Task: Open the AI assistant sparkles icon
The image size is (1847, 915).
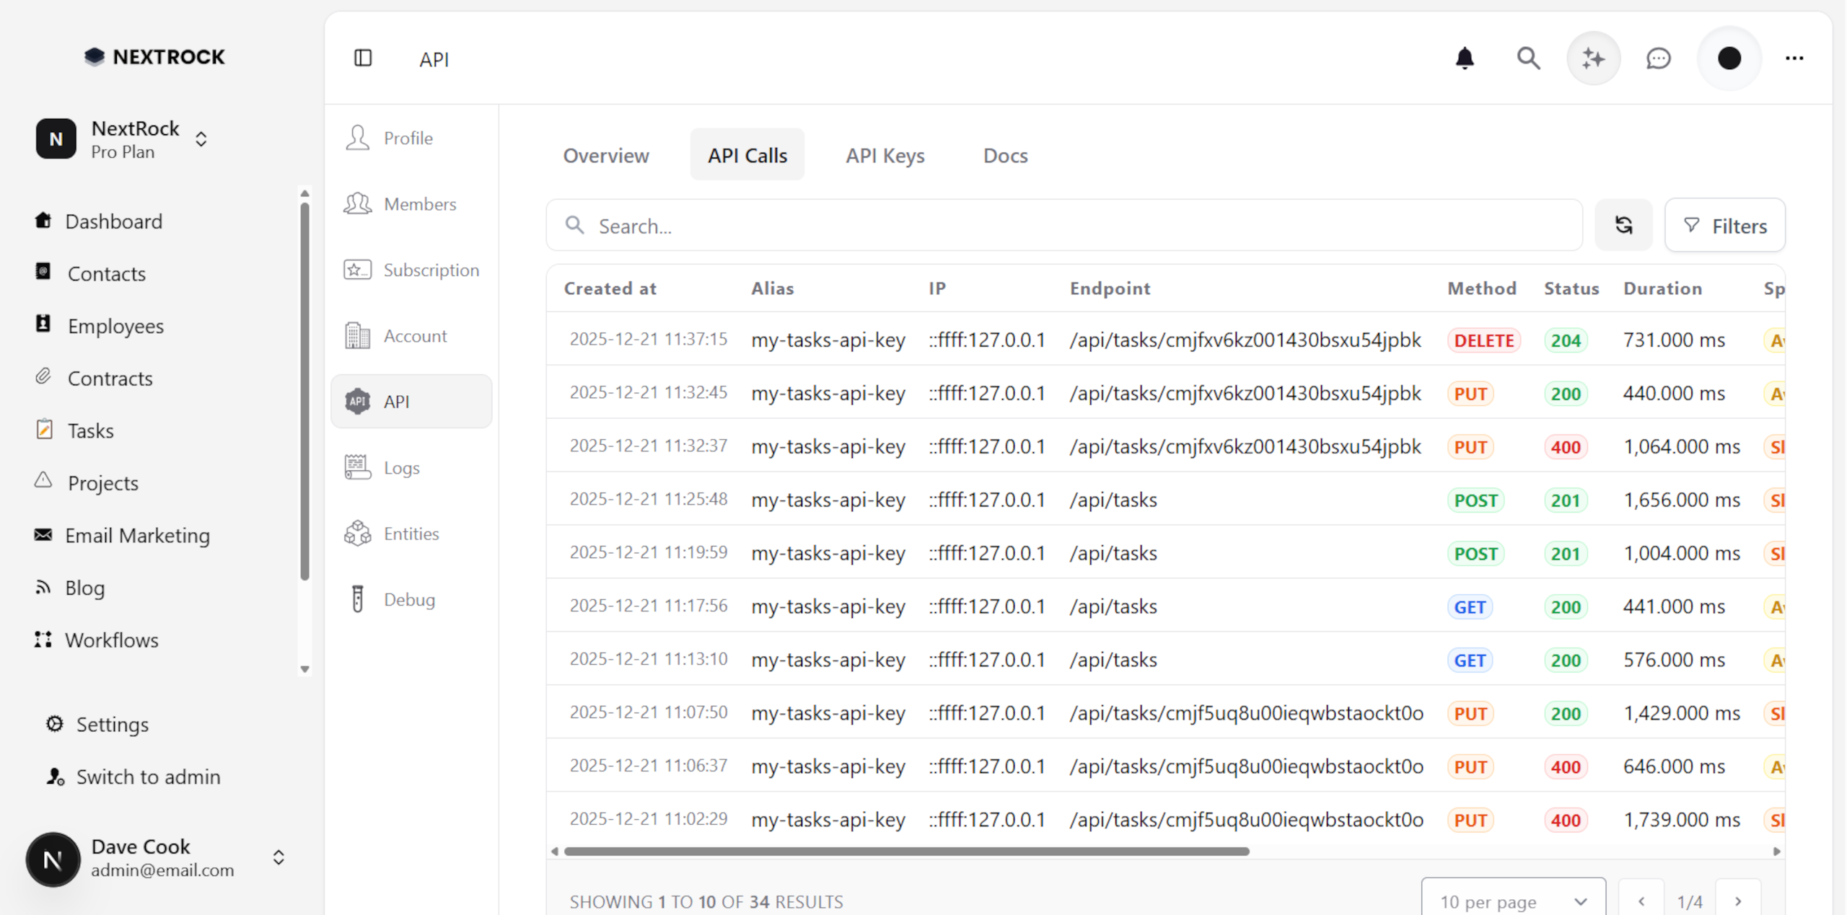Action: click(1593, 58)
